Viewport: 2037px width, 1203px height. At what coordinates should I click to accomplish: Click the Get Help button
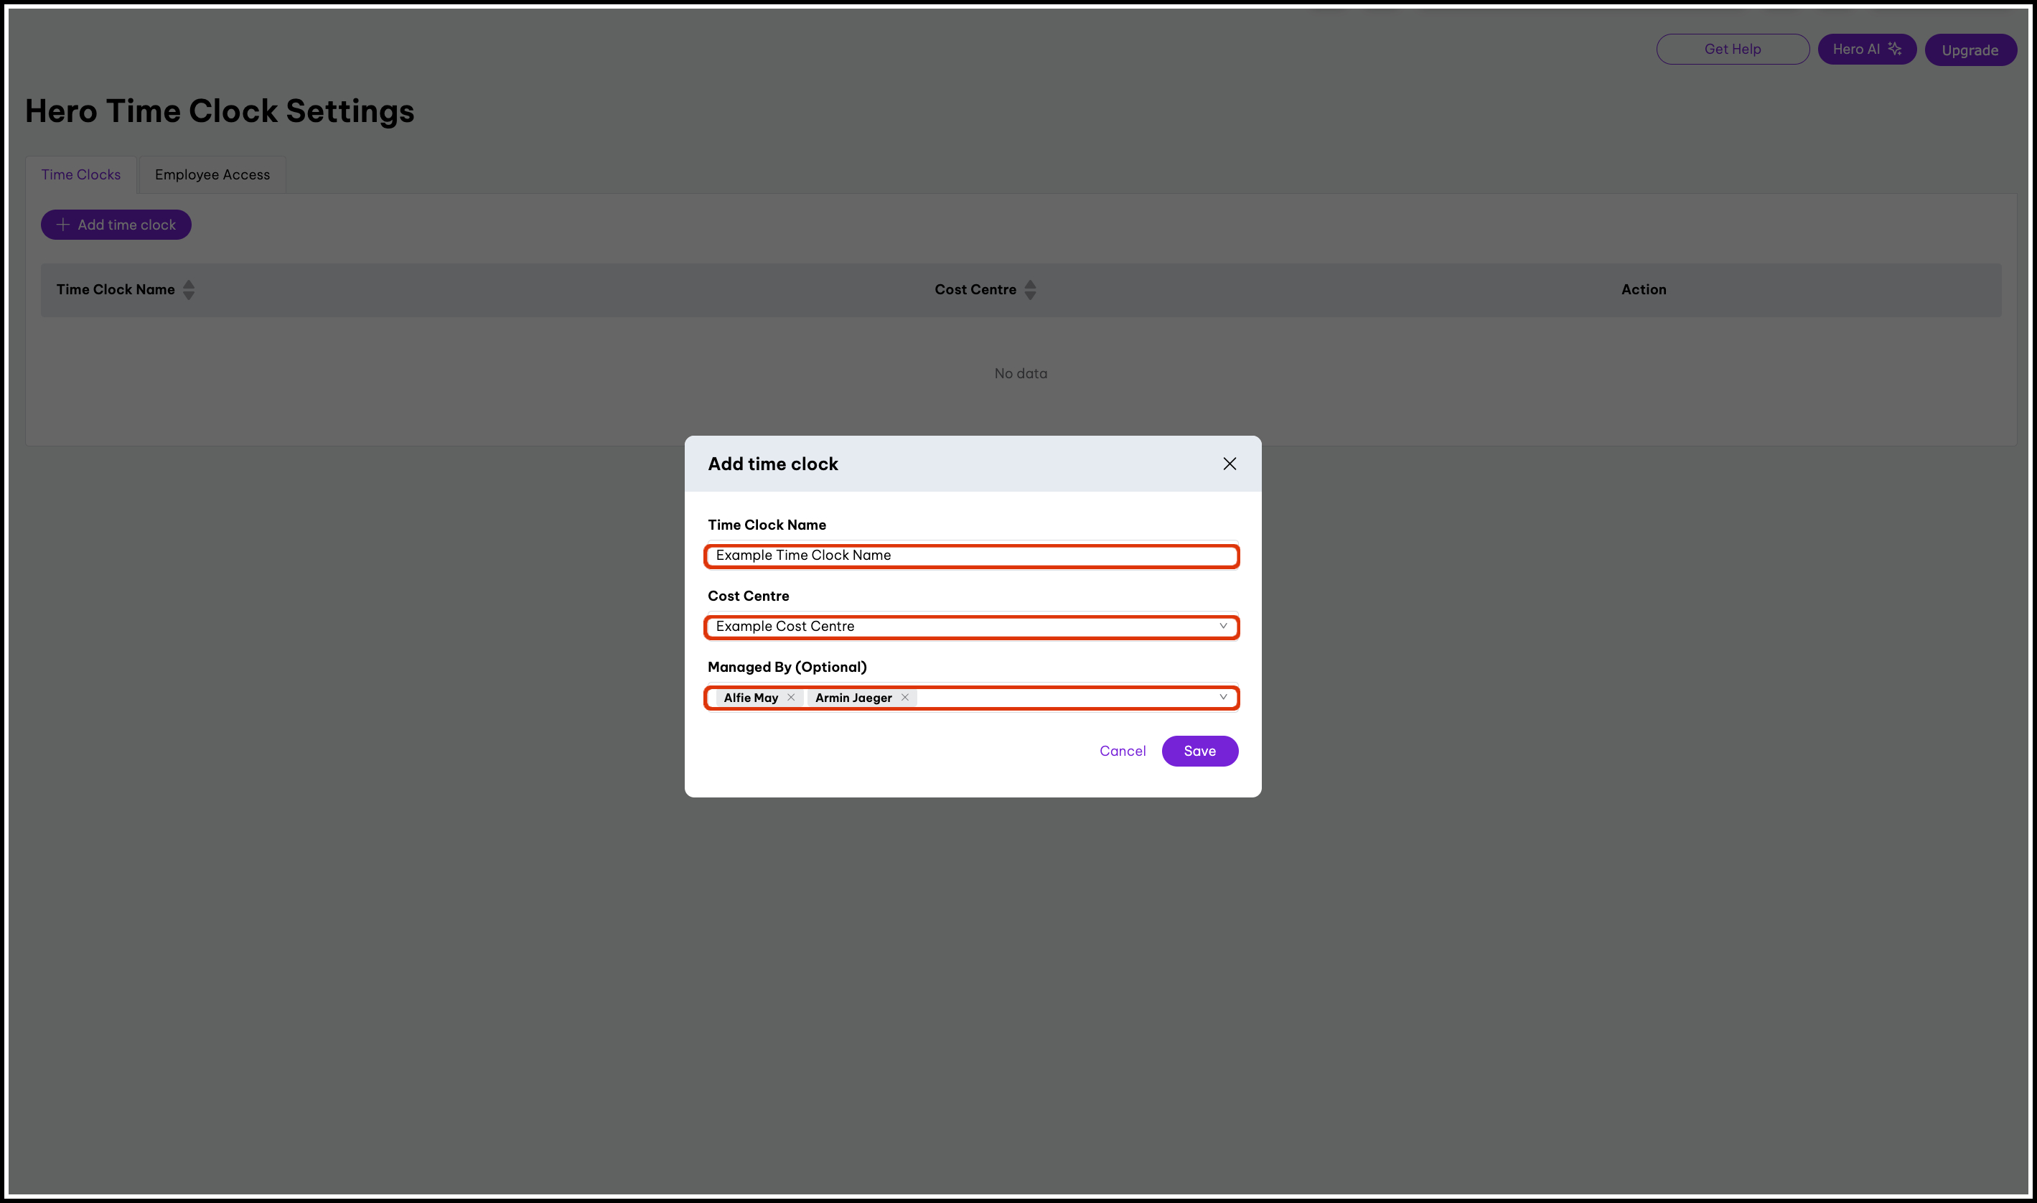(1732, 50)
